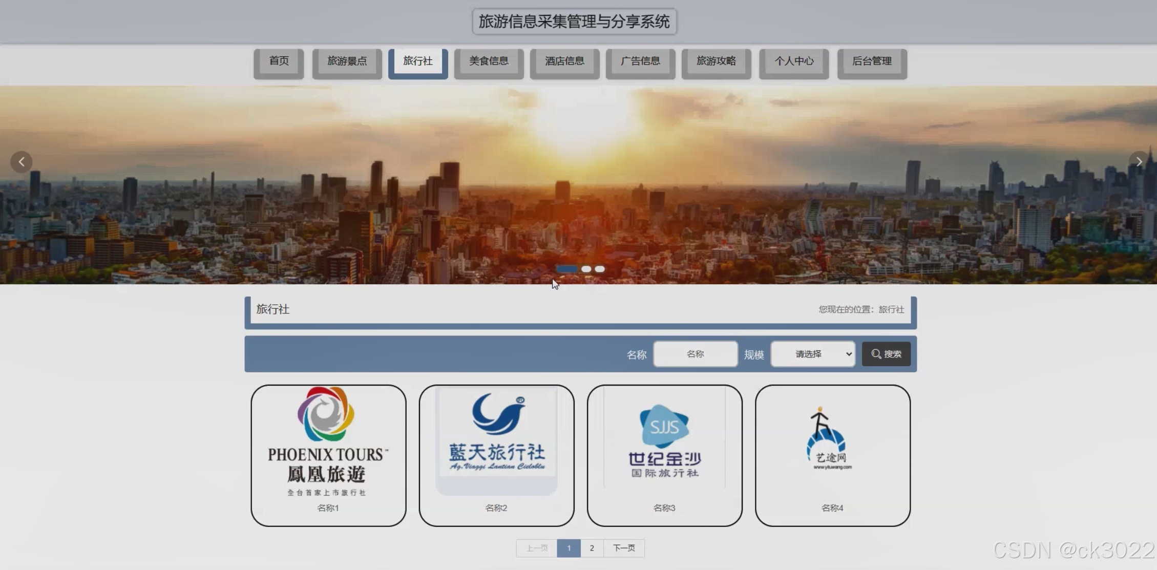The image size is (1157, 570).
Task: Click the next slide arrow on banner
Action: click(x=1139, y=162)
